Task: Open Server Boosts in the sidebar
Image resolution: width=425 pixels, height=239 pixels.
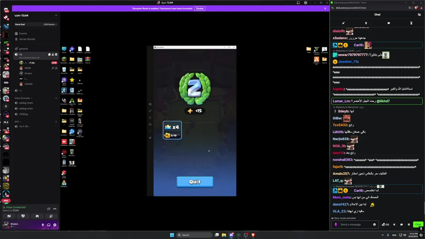Action: click(27, 39)
